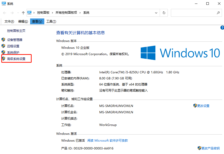This screenshot has height=154, width=224.
Task: Click the Forward navigation arrow
Action: tap(12, 13)
